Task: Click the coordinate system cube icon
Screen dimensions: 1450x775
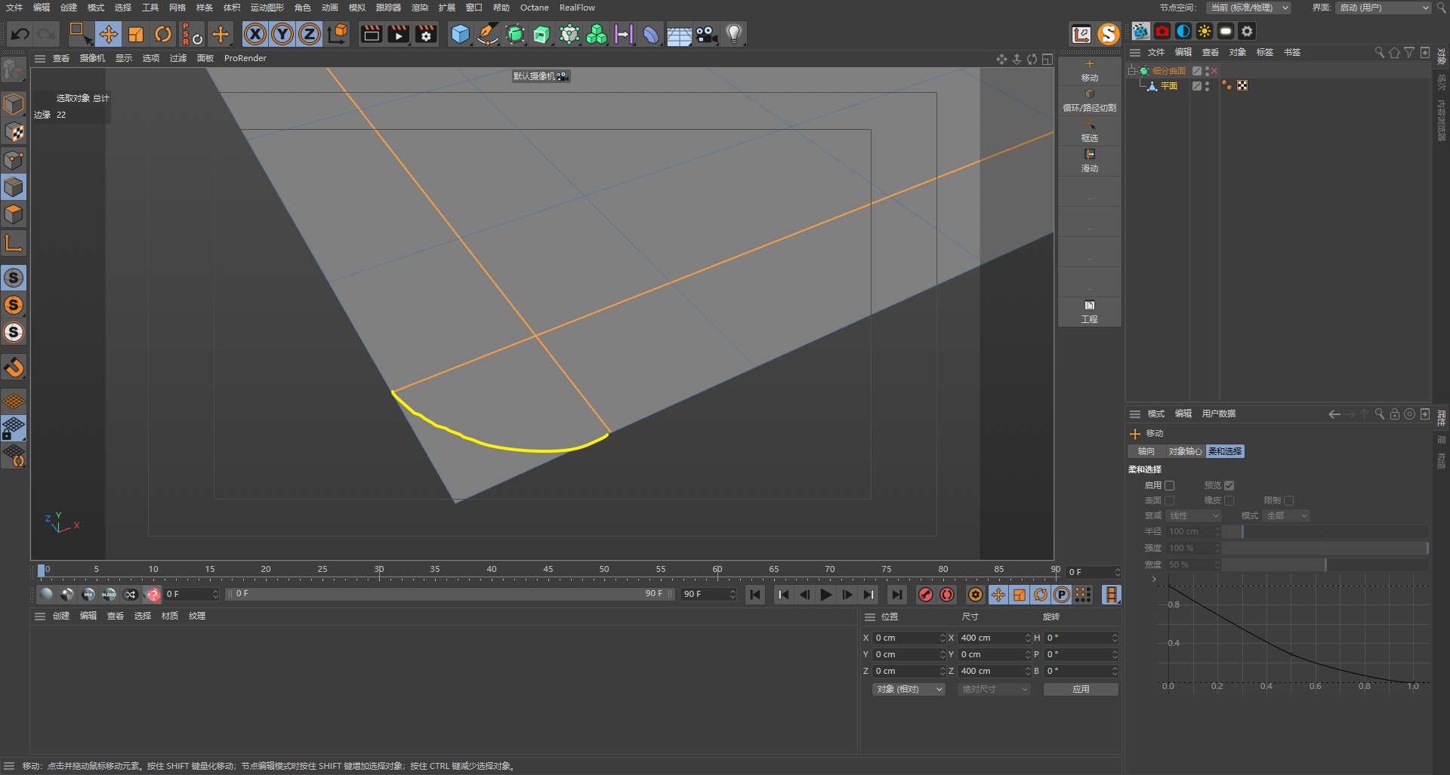Action: [338, 34]
